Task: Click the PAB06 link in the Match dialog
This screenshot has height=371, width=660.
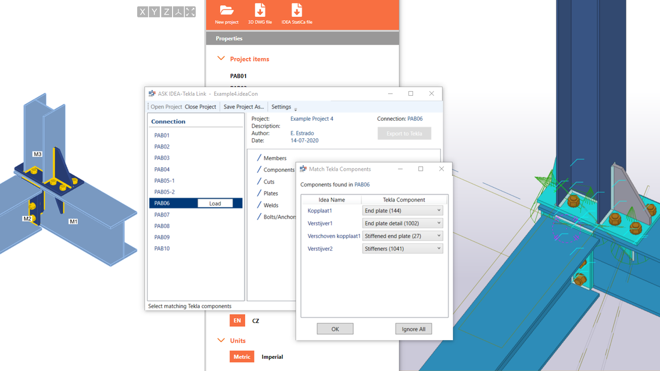Action: pos(362,185)
